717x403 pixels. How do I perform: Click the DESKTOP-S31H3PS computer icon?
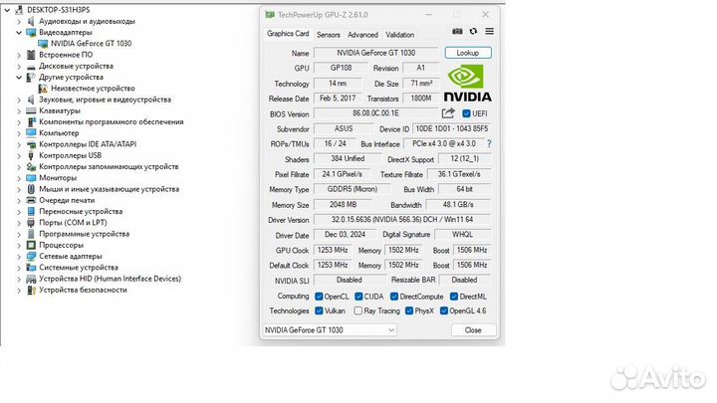(19, 10)
